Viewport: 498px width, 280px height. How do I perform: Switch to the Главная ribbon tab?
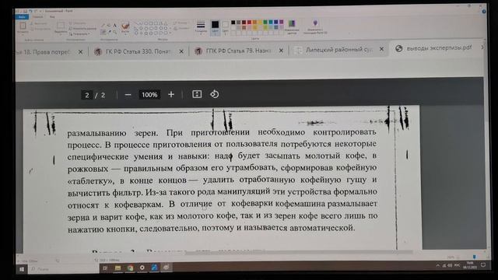(38, 17)
